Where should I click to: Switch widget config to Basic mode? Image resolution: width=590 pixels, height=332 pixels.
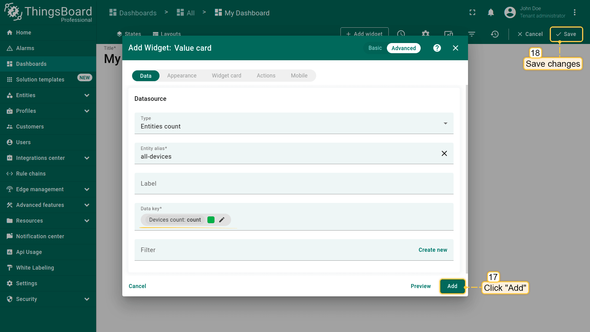tap(375, 48)
